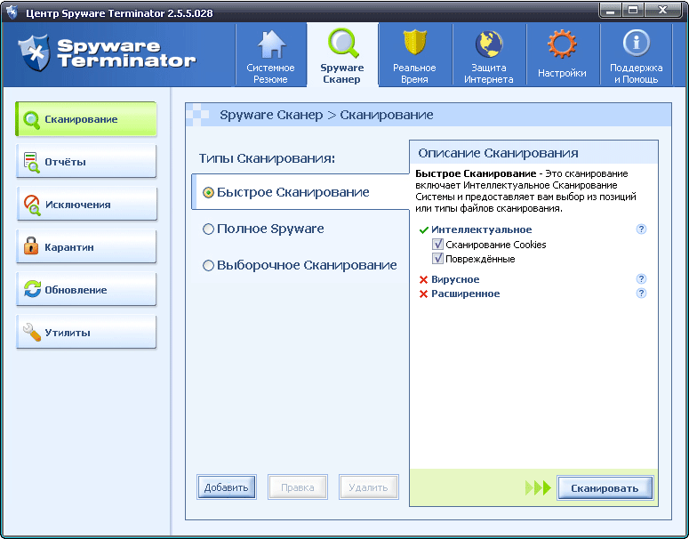The width and height of the screenshot is (689, 539).
Task: Click the Вирусное scan label
Action: [455, 279]
